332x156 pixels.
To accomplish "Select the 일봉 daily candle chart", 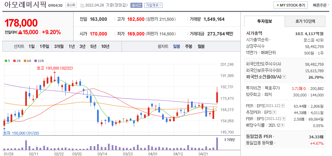I will pos(176,46).
